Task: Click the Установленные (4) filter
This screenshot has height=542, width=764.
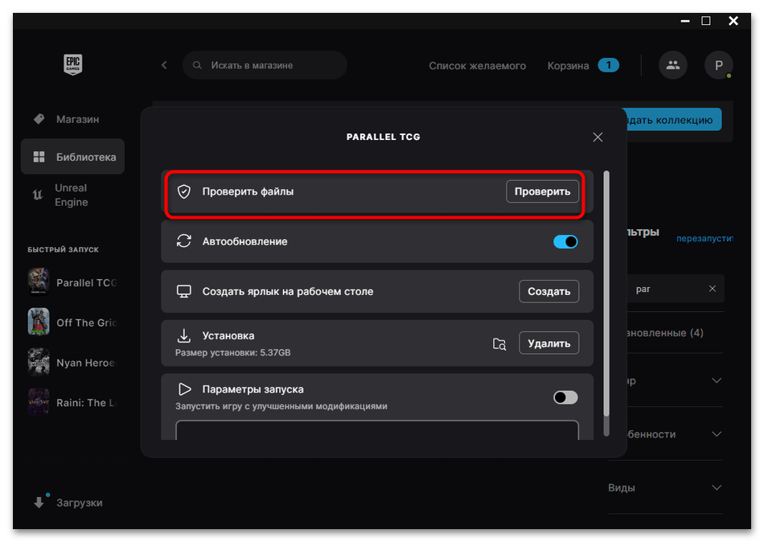Action: point(665,333)
